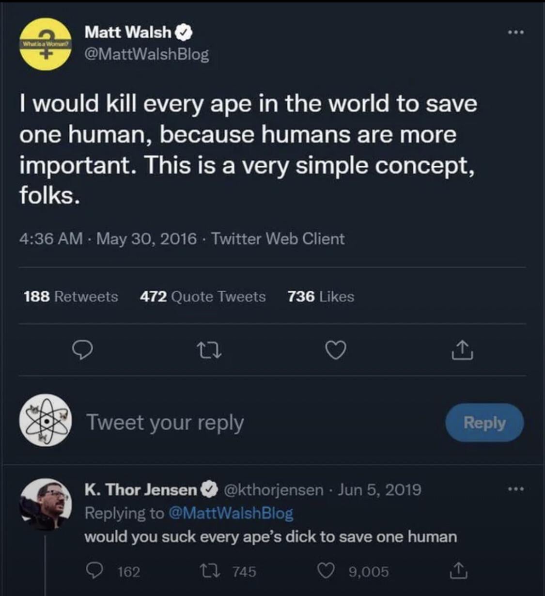Show the 736 Likes list
545x596 pixels.
[321, 297]
